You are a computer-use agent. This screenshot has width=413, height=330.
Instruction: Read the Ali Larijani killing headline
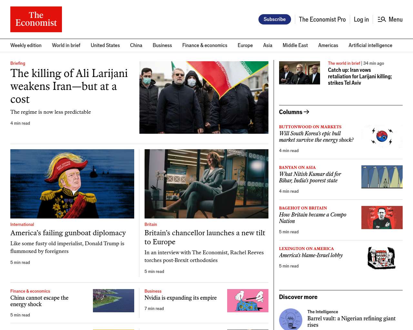pos(69,86)
